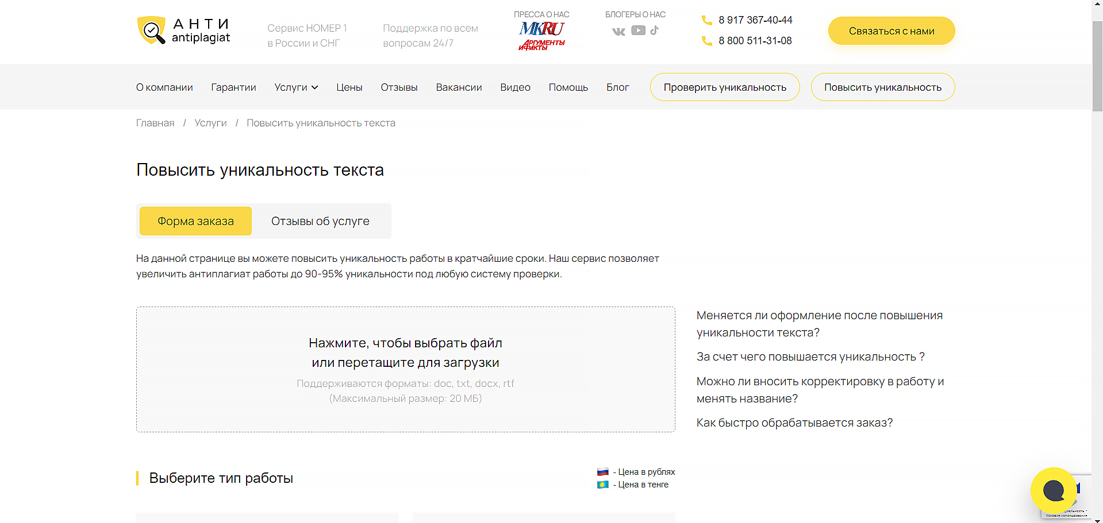Open the Anti antiplagiat logo homepage
Image resolution: width=1103 pixels, height=523 pixels.
[x=184, y=30]
